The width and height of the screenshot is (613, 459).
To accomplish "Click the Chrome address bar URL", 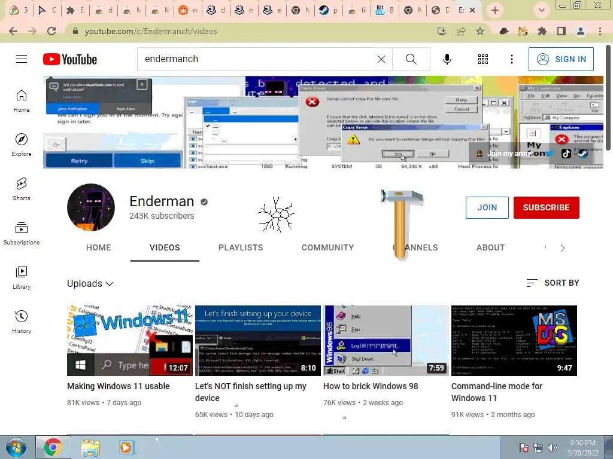I will click(151, 31).
